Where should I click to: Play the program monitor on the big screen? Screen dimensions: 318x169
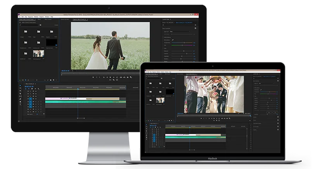point(110,77)
